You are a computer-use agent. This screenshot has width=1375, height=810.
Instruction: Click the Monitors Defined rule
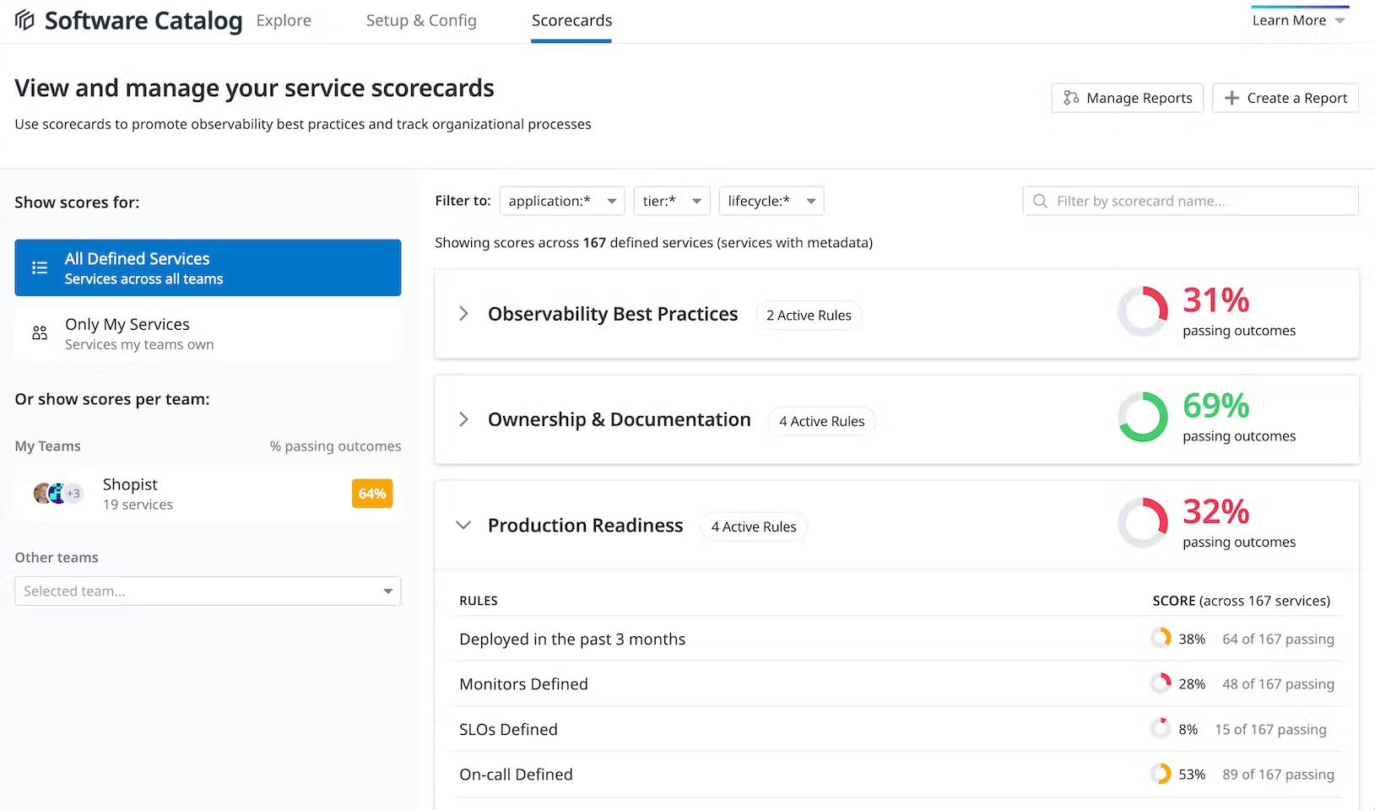point(523,683)
